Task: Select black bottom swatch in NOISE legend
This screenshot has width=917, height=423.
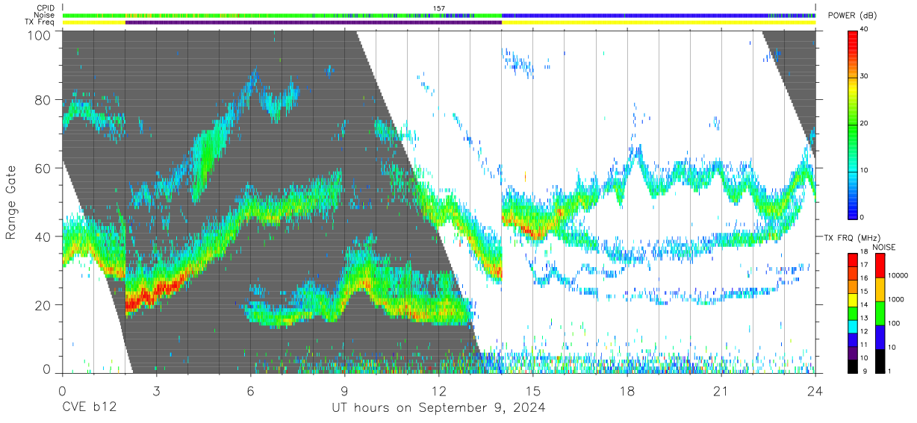Action: pyautogui.click(x=880, y=361)
